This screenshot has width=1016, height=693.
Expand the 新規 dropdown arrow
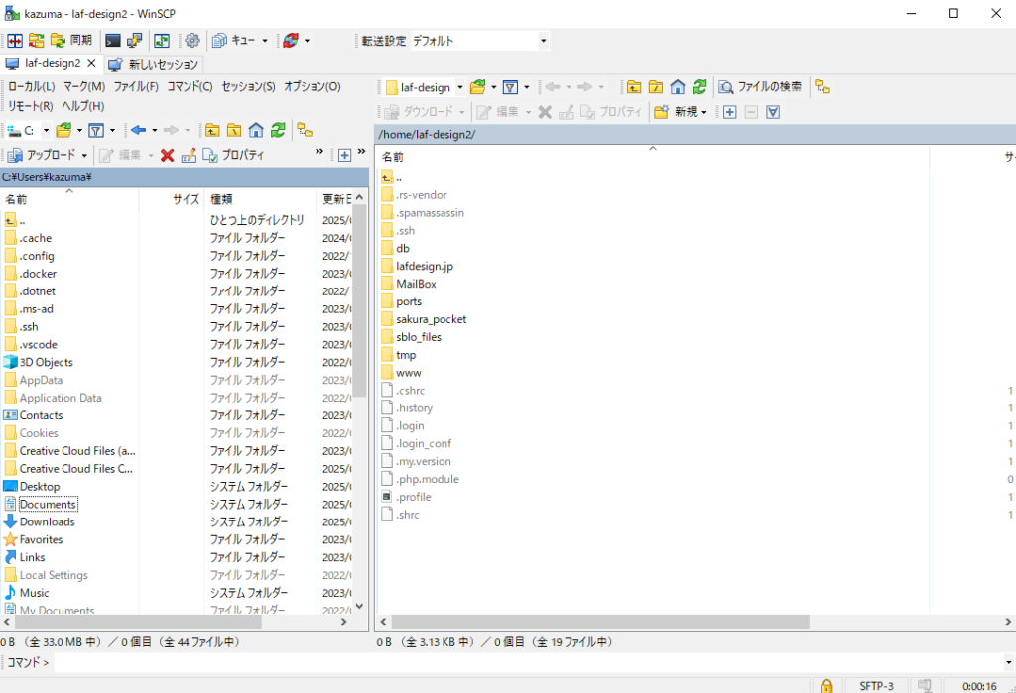pyautogui.click(x=704, y=113)
